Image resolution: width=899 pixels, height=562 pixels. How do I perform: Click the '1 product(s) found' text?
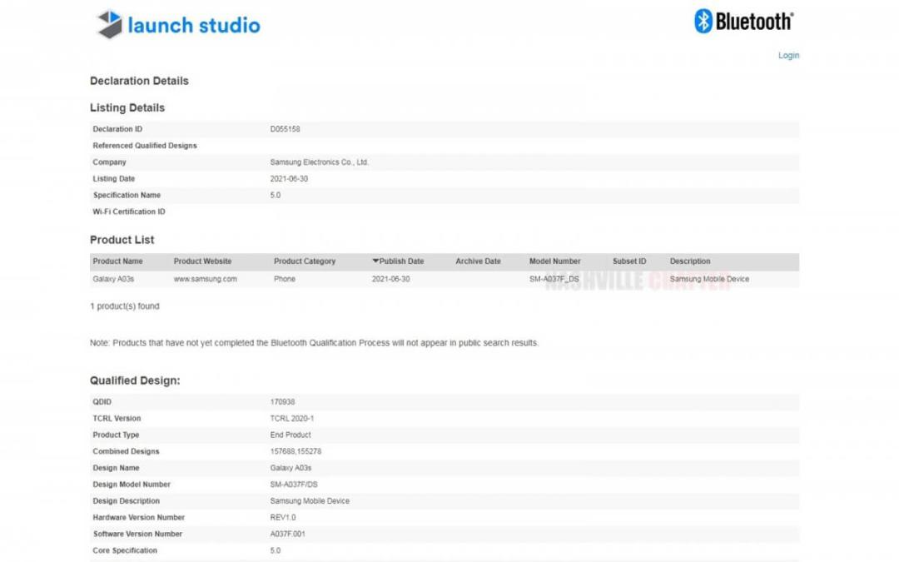(x=124, y=306)
